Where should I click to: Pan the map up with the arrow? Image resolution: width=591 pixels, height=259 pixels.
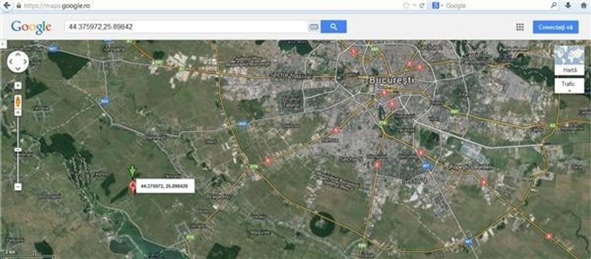[x=18, y=54]
